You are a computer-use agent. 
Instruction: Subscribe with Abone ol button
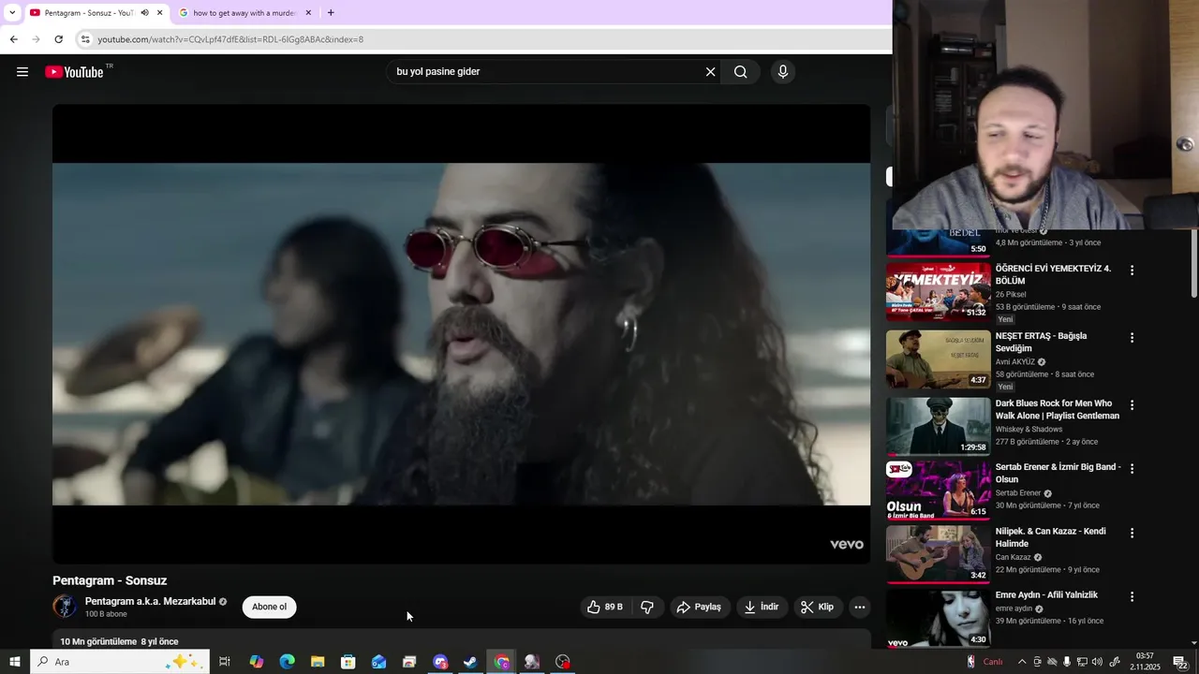269,608
